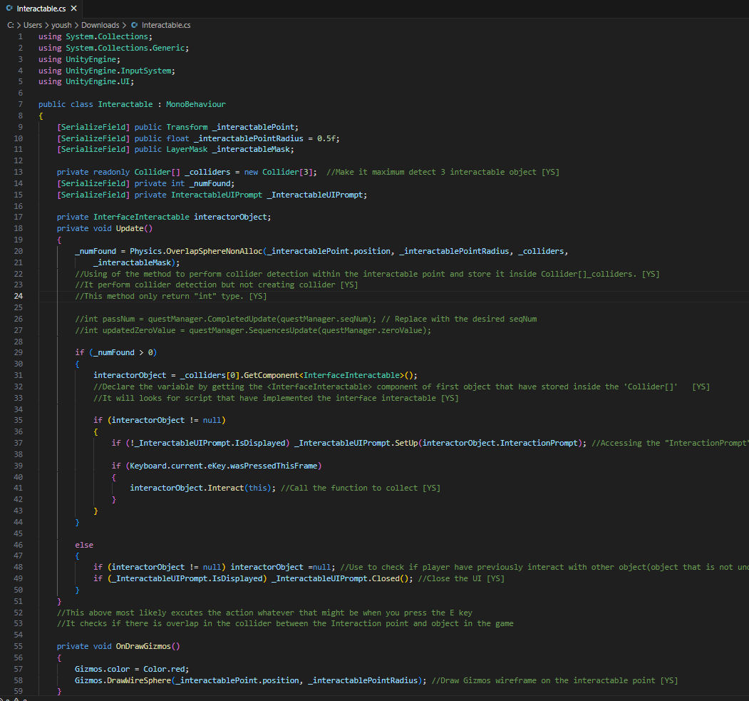Click comment about pressing the E key
This screenshot has height=701, width=749.
(264, 613)
